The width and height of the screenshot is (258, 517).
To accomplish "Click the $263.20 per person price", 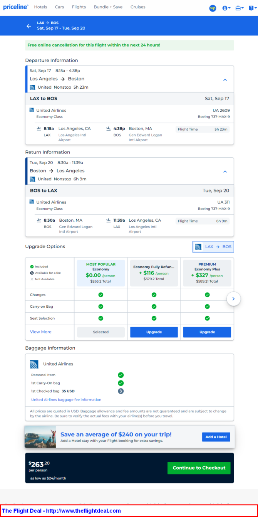I will click(x=39, y=464).
